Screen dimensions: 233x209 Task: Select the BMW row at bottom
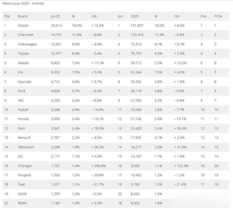116,203
